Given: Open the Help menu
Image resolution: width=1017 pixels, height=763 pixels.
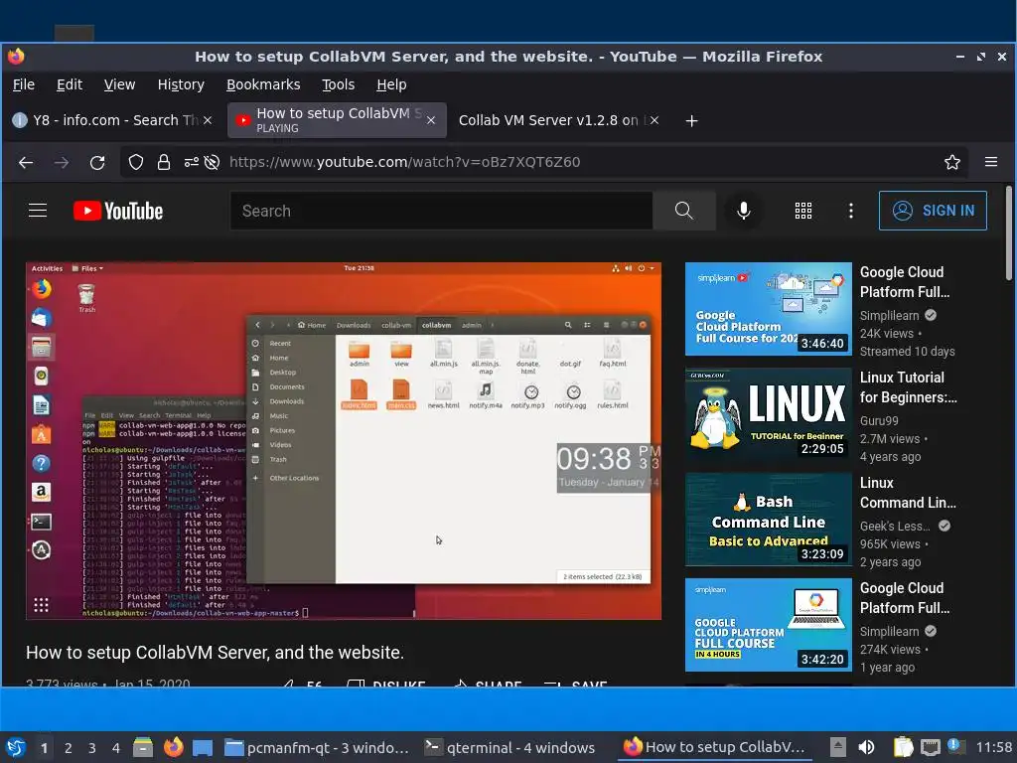Looking at the screenshot, I should tap(391, 84).
